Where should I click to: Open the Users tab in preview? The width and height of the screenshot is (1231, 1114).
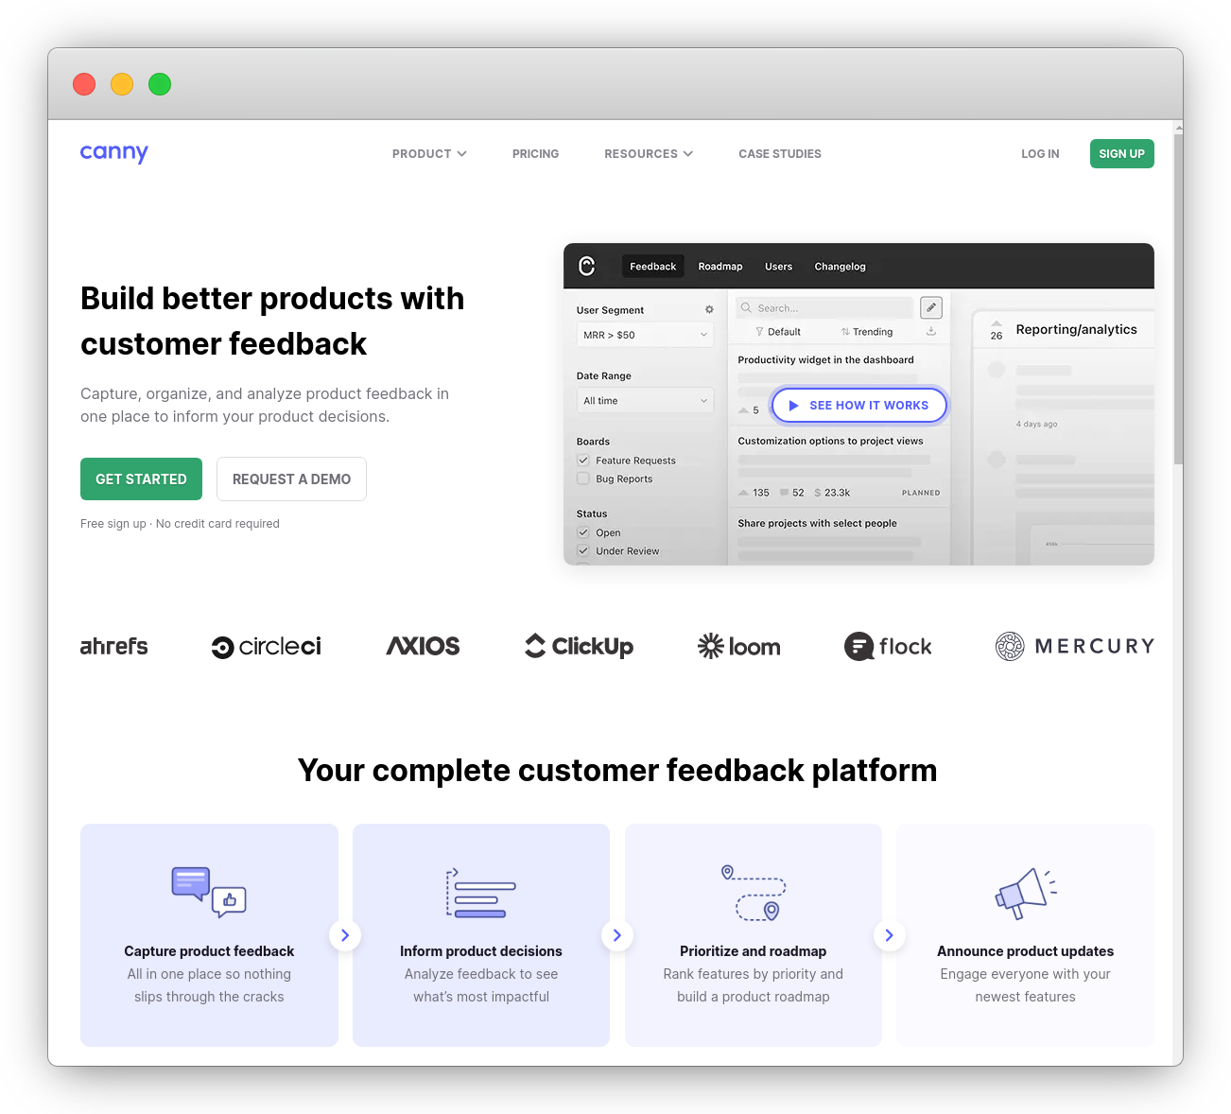[x=779, y=267]
